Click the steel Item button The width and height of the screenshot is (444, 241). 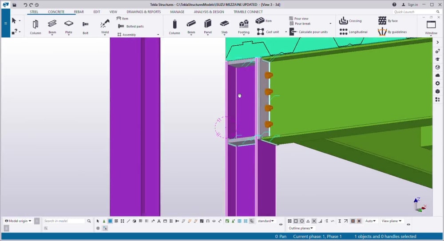coord(123,18)
